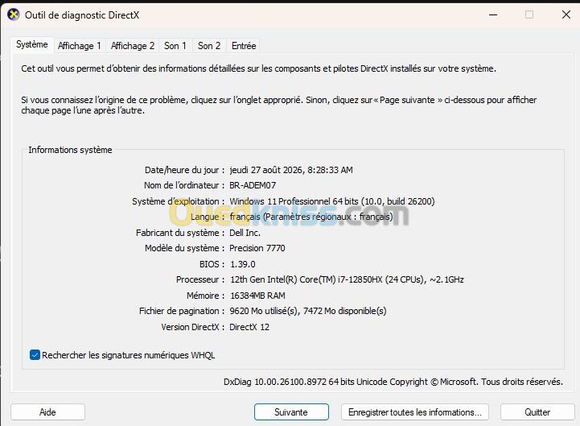The height and width of the screenshot is (426, 580).
Task: Click the Système d'exploitation label
Action: tap(178, 201)
